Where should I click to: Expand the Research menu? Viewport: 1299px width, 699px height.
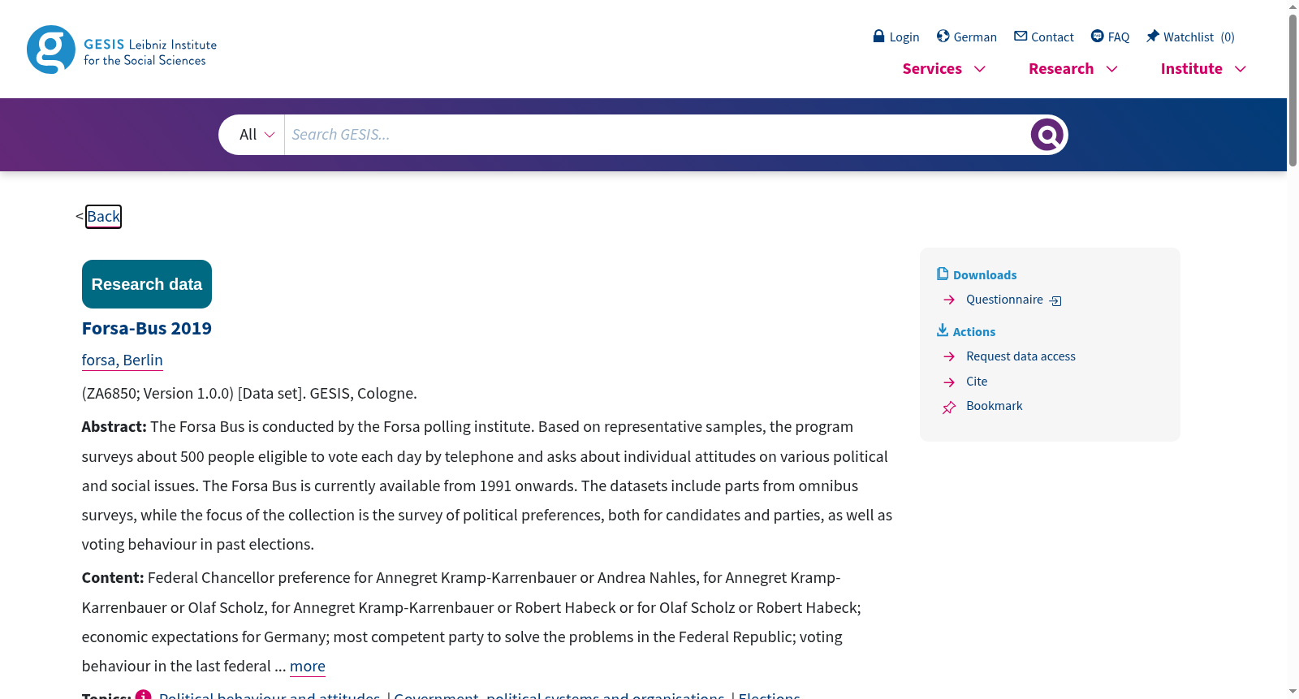(x=1073, y=69)
